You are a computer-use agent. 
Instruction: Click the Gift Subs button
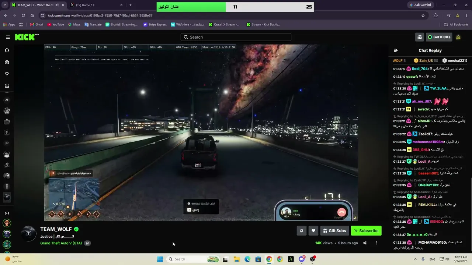click(334, 231)
